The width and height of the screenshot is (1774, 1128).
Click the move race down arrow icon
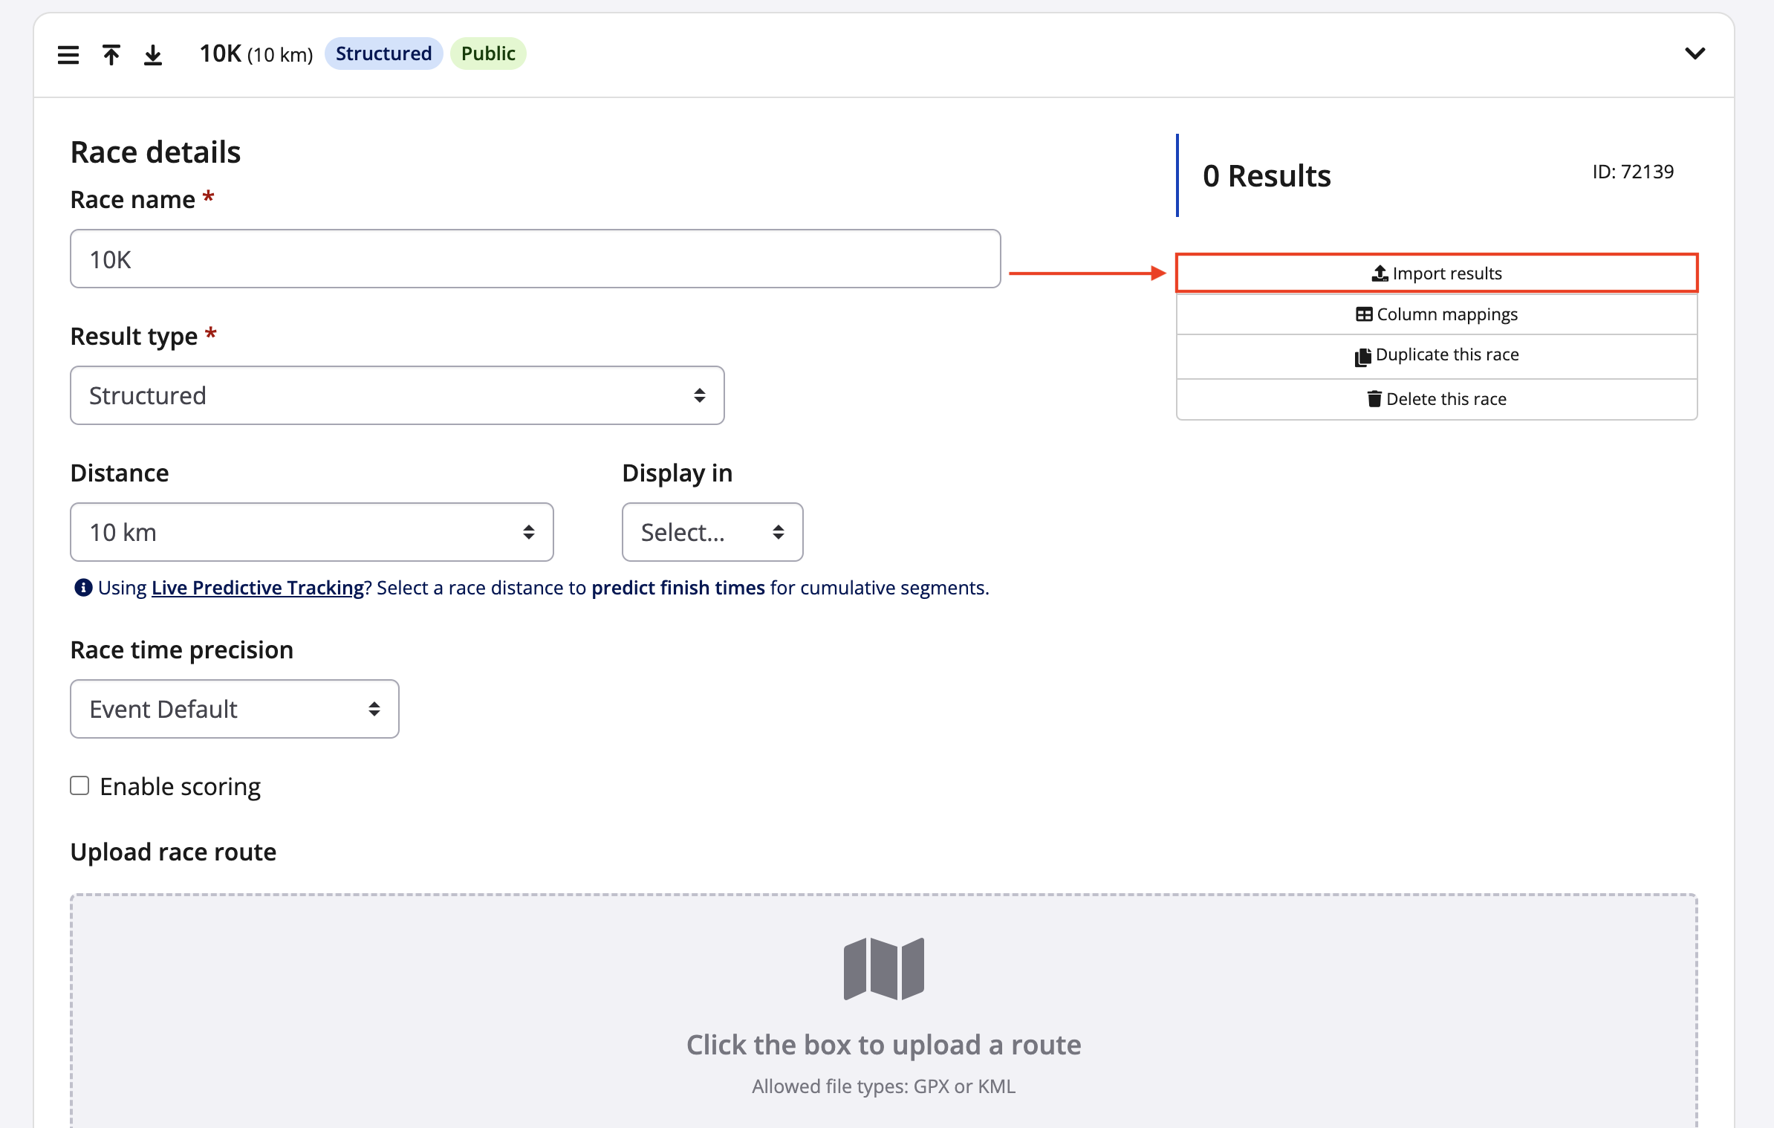click(x=153, y=55)
